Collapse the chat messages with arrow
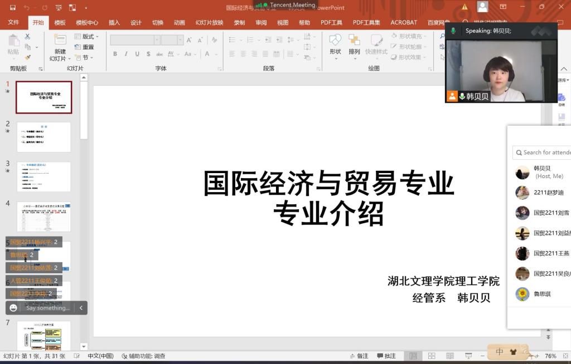Screen dimensions: 571x364 81,308
